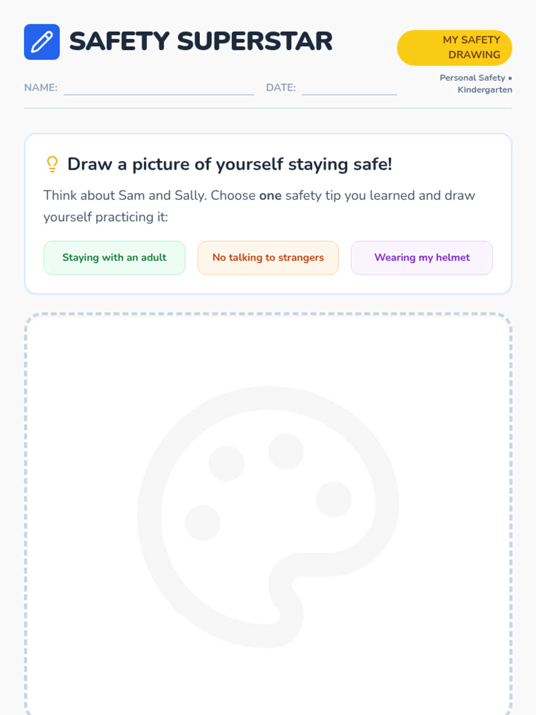Click the 'Personal Safety • Kindergarten' subtitle

(476, 84)
